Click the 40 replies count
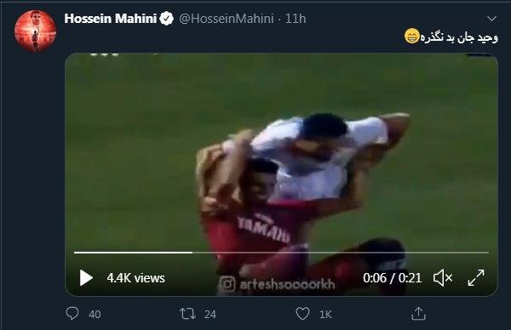511x330 pixels. 95,315
